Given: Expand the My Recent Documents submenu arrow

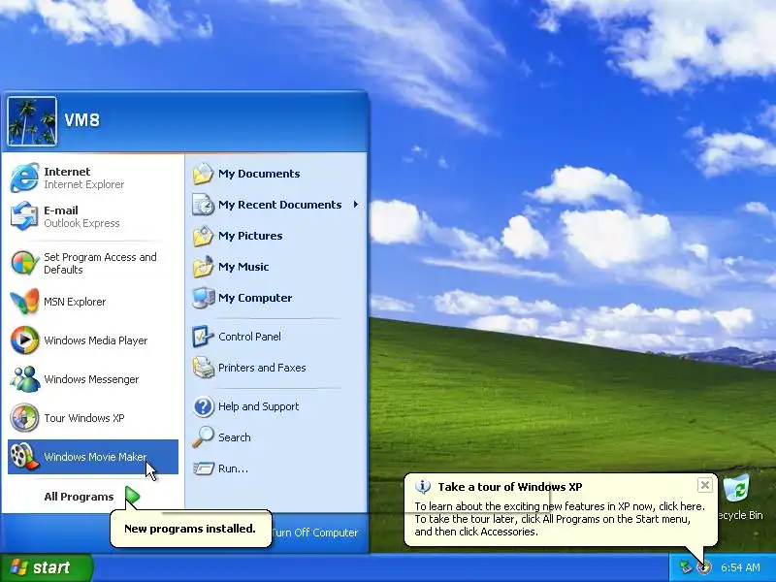Looking at the screenshot, I should coord(355,205).
